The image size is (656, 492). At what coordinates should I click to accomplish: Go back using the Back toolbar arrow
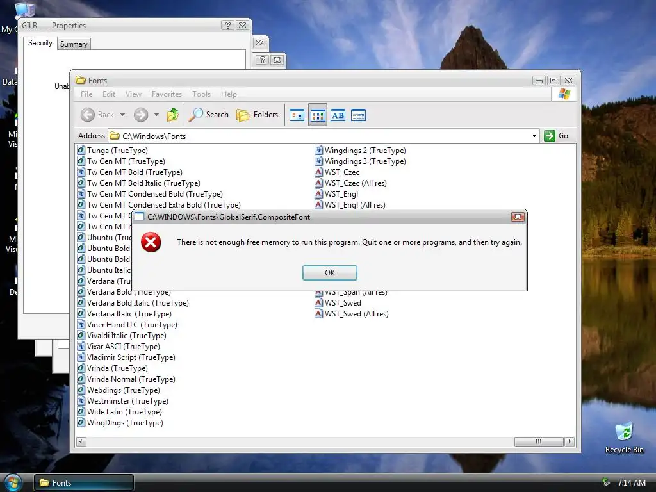87,115
